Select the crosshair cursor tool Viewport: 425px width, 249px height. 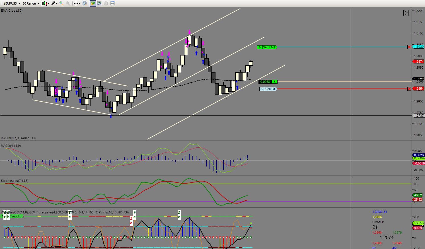[x=76, y=3]
